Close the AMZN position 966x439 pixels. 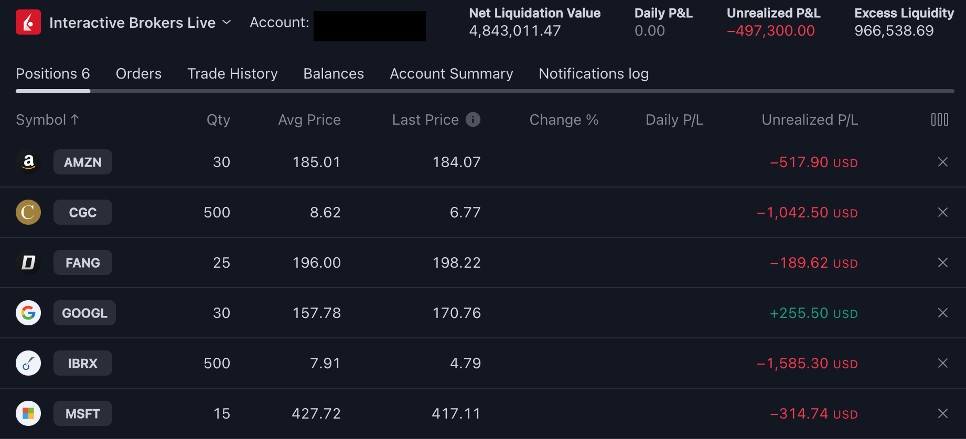(942, 162)
